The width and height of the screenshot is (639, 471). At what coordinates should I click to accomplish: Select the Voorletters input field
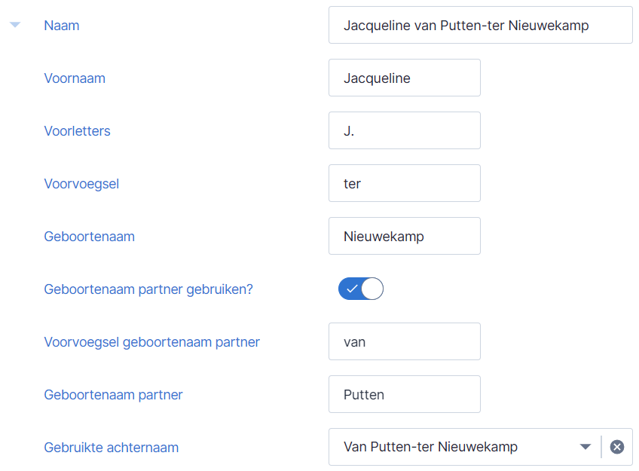coord(404,131)
